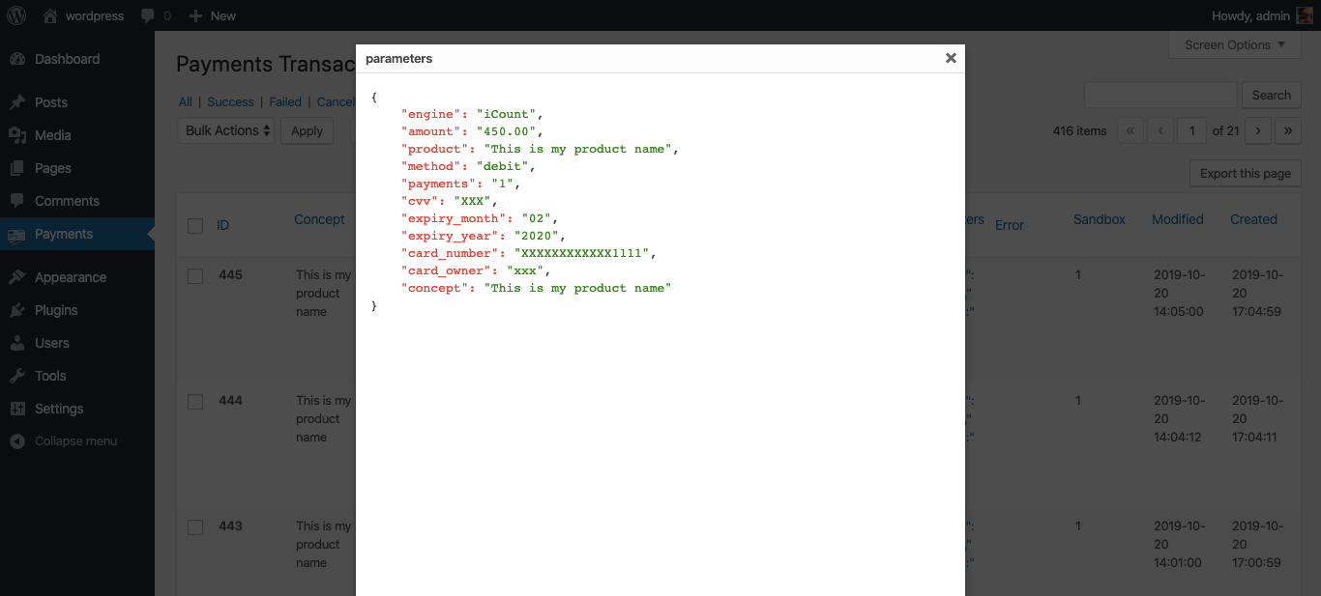Screen dimensions: 1321x596
Task: Open the comments bubble in admin bar
Action: coord(156,15)
